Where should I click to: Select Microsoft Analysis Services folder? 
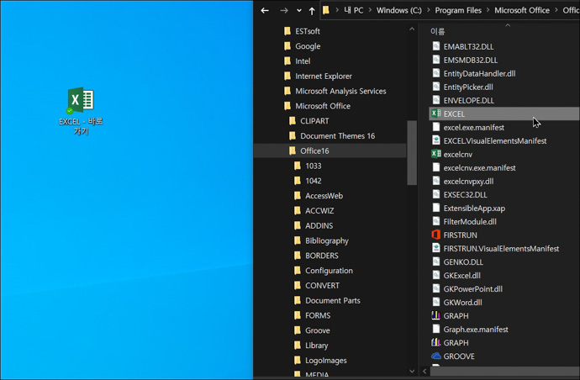pos(340,91)
